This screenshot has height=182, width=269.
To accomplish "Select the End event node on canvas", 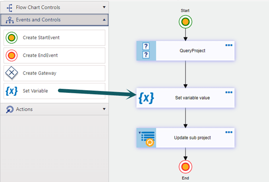I will click(185, 167).
